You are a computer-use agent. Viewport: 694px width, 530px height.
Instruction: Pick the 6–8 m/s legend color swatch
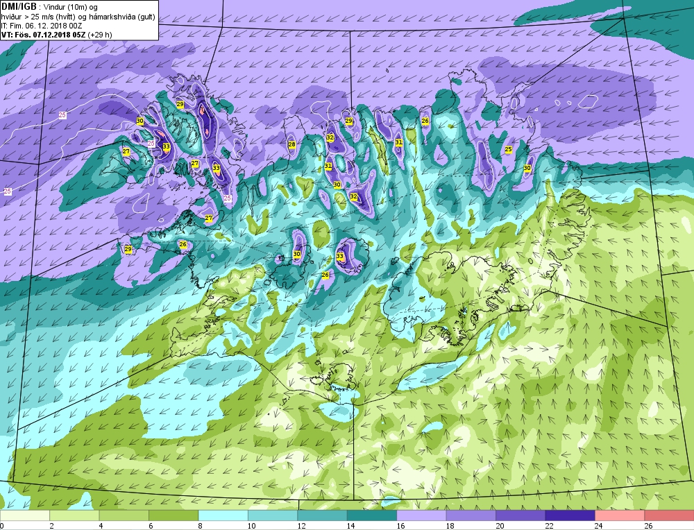(x=173, y=515)
